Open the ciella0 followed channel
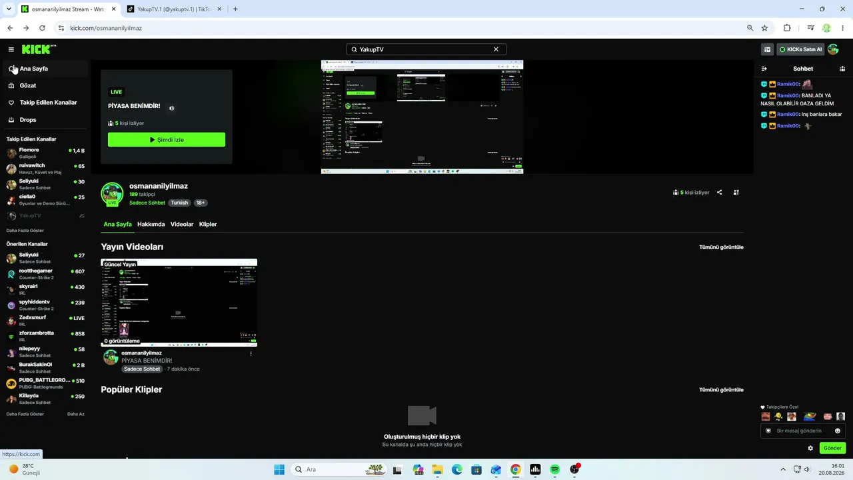The image size is (853, 480). [x=45, y=200]
